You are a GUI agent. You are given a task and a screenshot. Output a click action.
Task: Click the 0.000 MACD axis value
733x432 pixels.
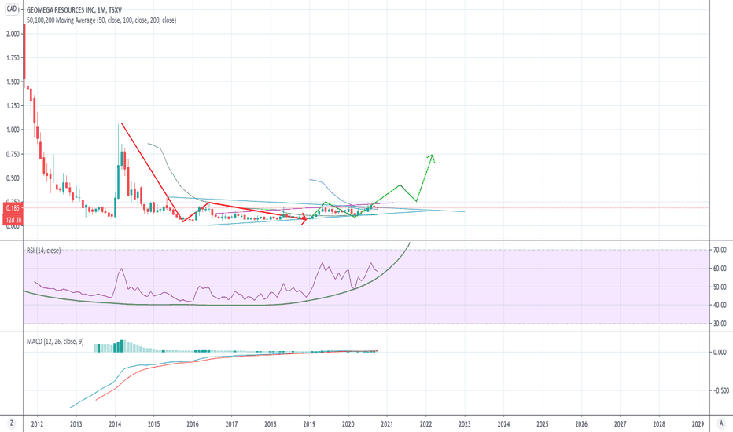(x=720, y=352)
